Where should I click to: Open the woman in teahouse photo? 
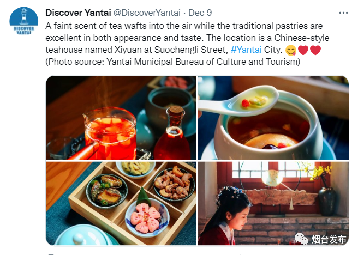tap(273, 203)
